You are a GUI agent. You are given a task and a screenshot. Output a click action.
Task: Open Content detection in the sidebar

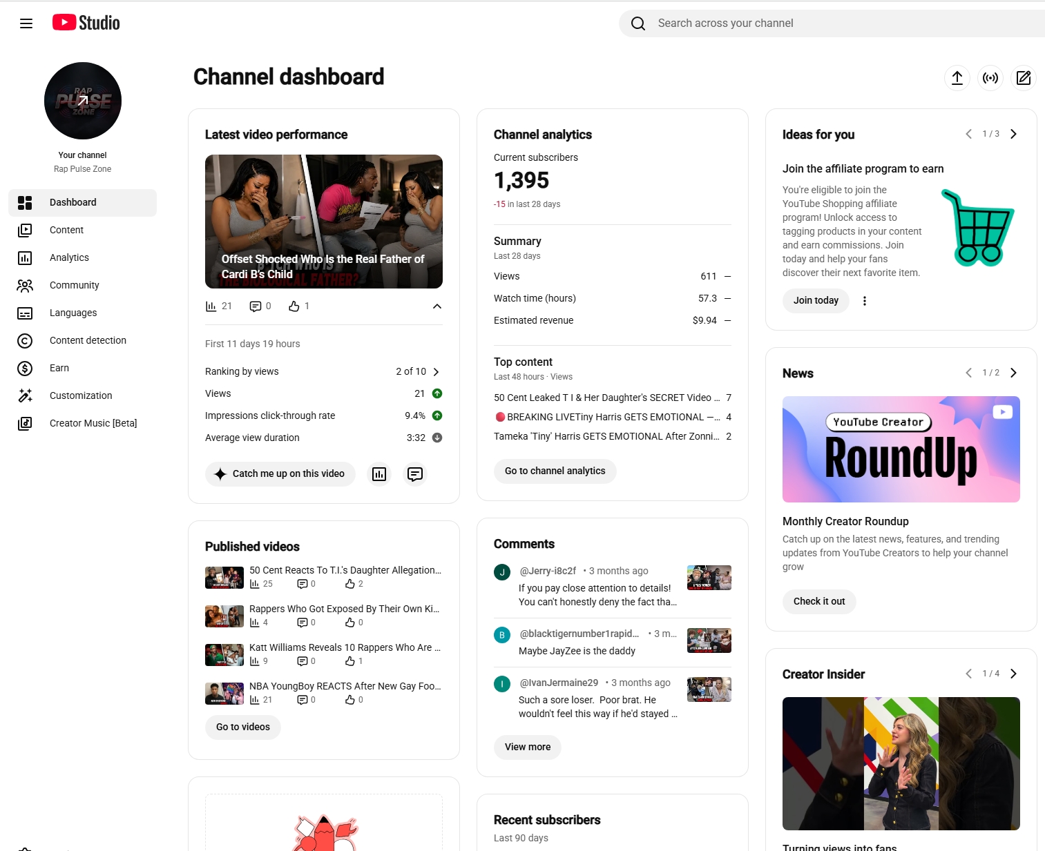(x=83, y=341)
